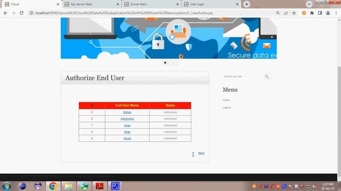This screenshot has width=341, height=191.
Task: Go back with the browser back arrow
Action: click(x=5, y=13)
